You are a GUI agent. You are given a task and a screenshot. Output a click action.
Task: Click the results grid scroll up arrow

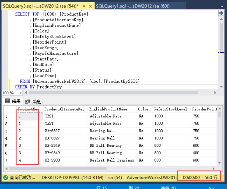tap(219, 109)
